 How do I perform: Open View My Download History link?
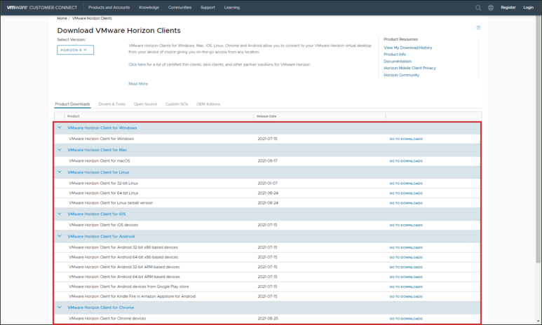pyautogui.click(x=408, y=48)
